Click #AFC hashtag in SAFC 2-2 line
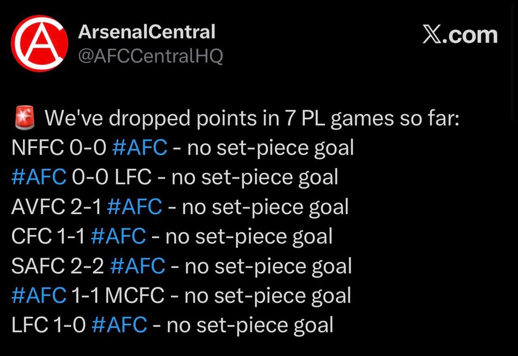The width and height of the screenshot is (518, 356). (x=138, y=266)
